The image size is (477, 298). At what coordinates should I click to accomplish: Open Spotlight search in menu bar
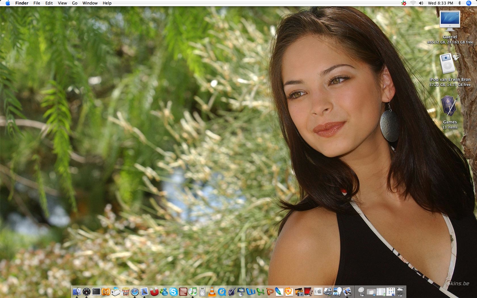click(469, 3)
